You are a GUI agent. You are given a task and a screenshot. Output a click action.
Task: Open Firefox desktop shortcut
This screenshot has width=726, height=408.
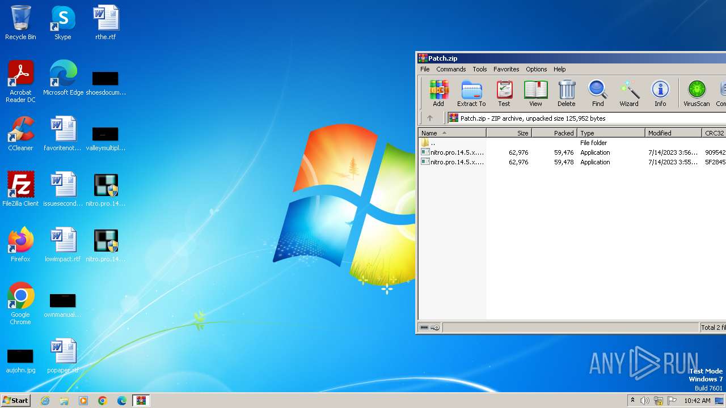click(20, 245)
